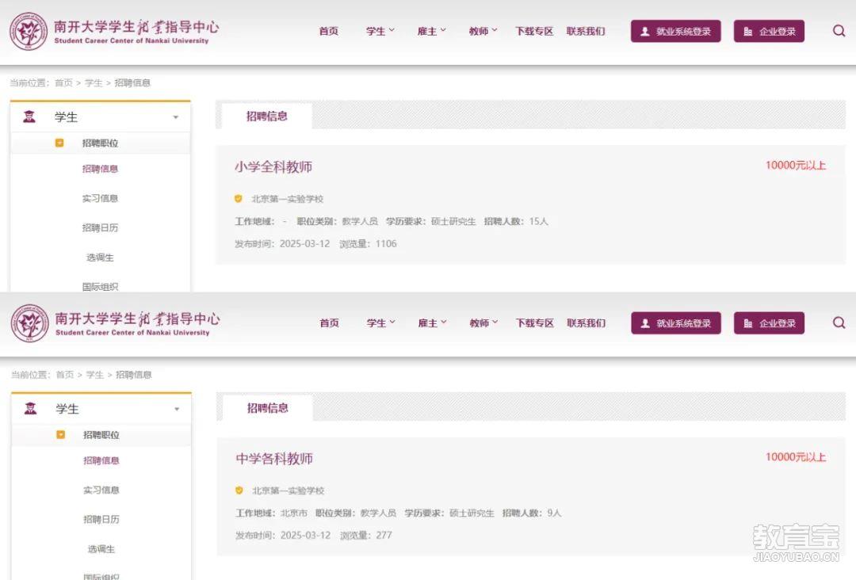Screen dimensions: 856x580
Task: Click 北京第一实验学校 under 中学各科教师
Action: [x=289, y=490]
